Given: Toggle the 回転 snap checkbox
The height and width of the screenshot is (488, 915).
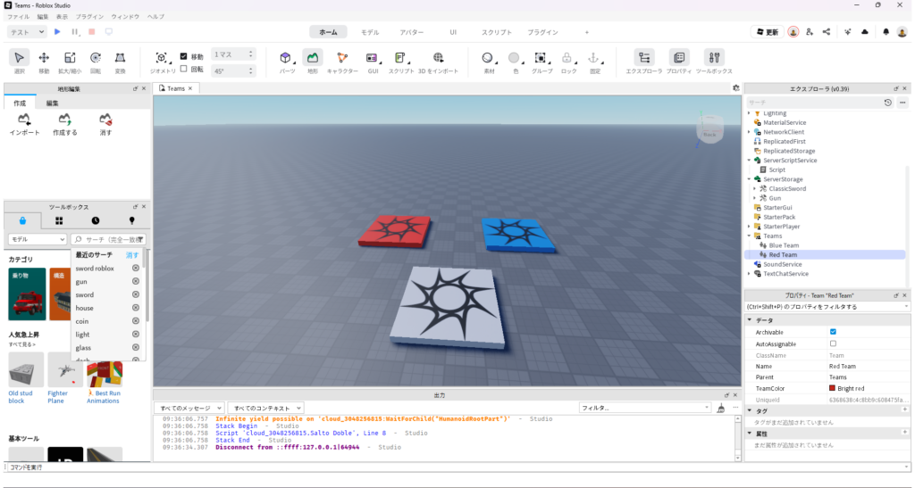Looking at the screenshot, I should (184, 69).
